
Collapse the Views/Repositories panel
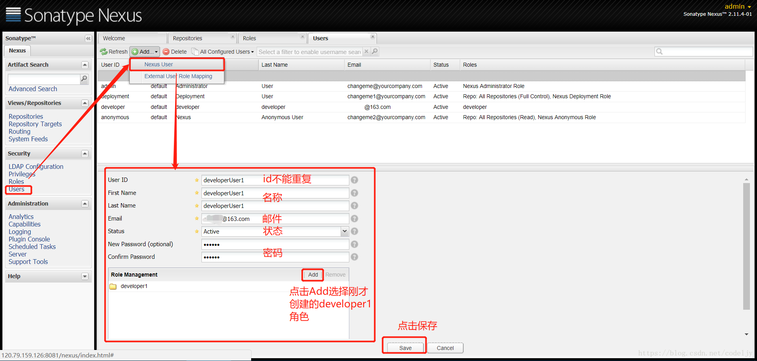point(85,103)
